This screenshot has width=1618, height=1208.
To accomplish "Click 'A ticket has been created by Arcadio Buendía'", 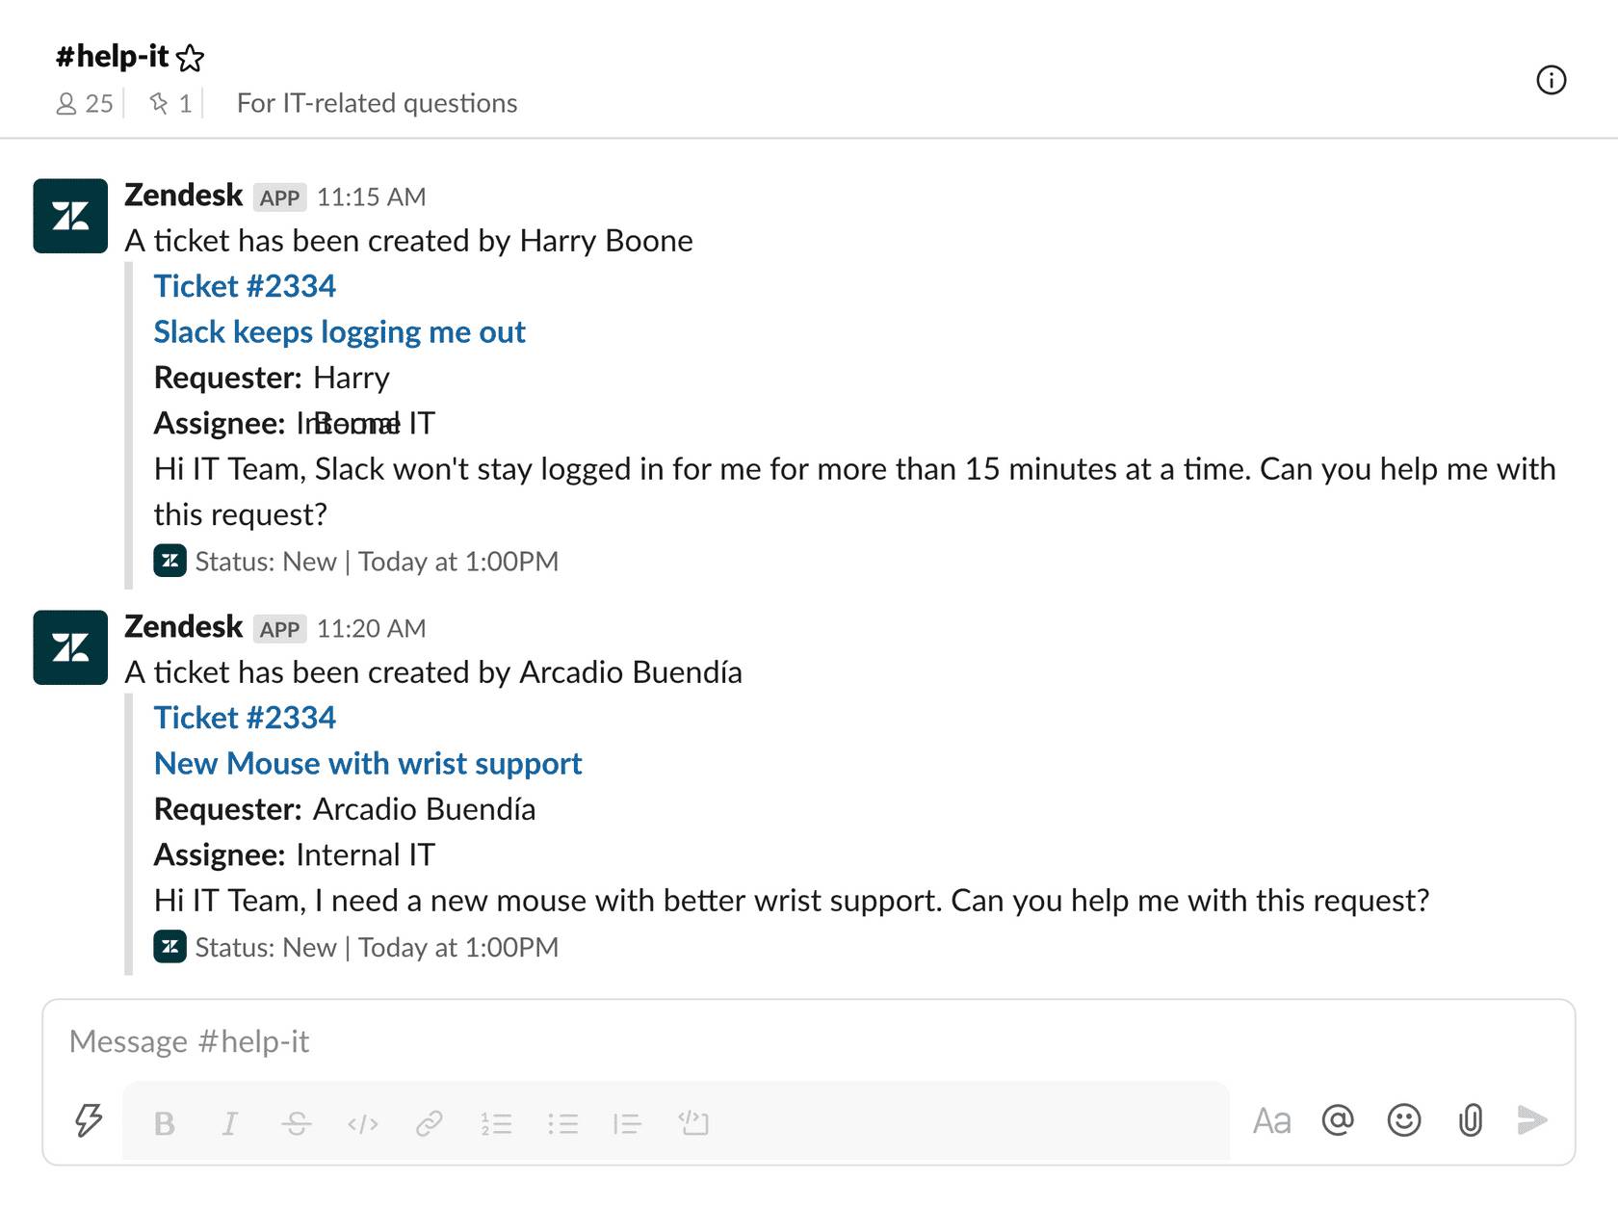I will (433, 672).
